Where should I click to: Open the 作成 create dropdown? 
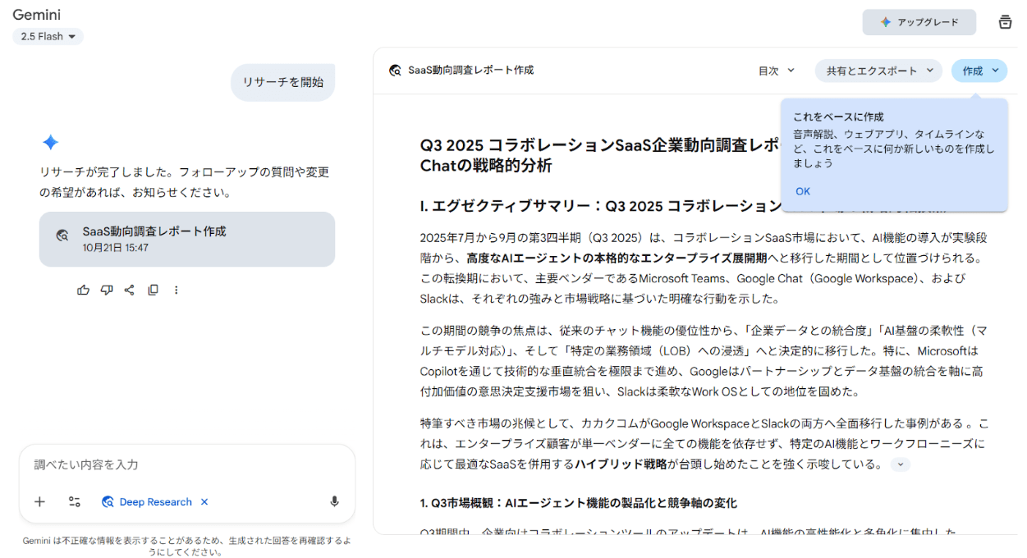click(x=979, y=71)
